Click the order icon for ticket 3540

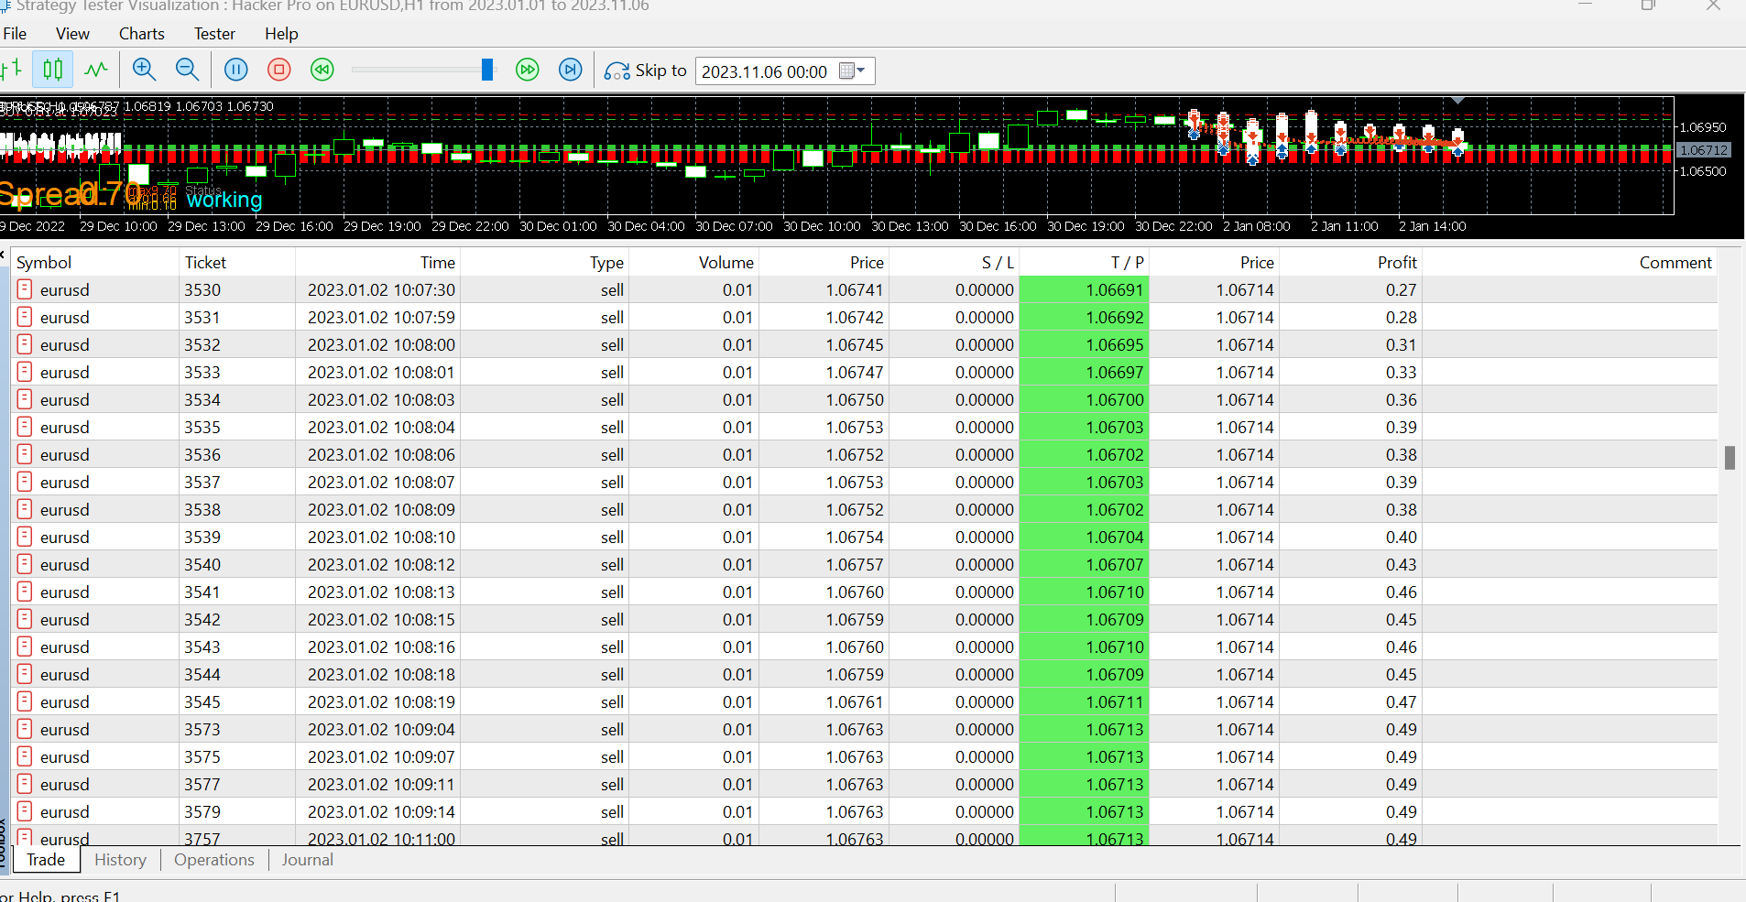point(25,564)
